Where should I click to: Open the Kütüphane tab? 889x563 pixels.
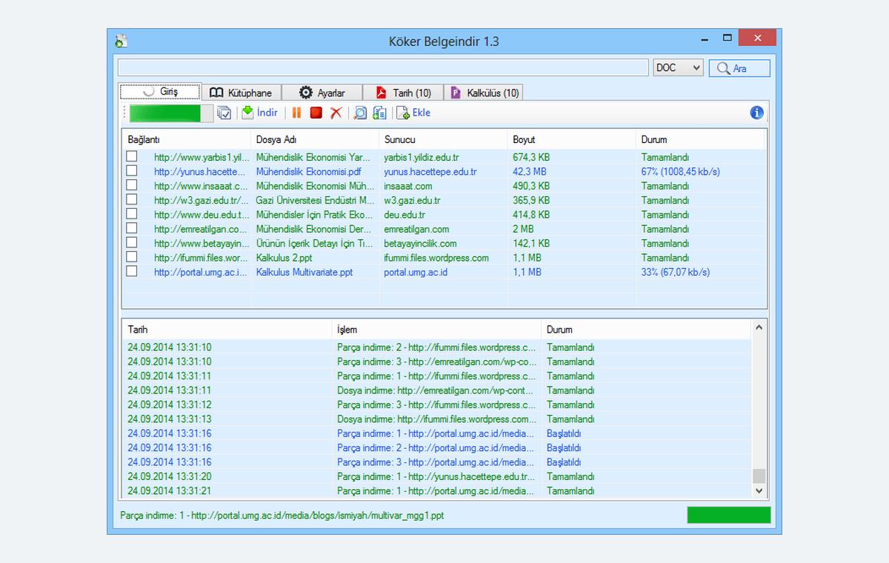coord(241,93)
